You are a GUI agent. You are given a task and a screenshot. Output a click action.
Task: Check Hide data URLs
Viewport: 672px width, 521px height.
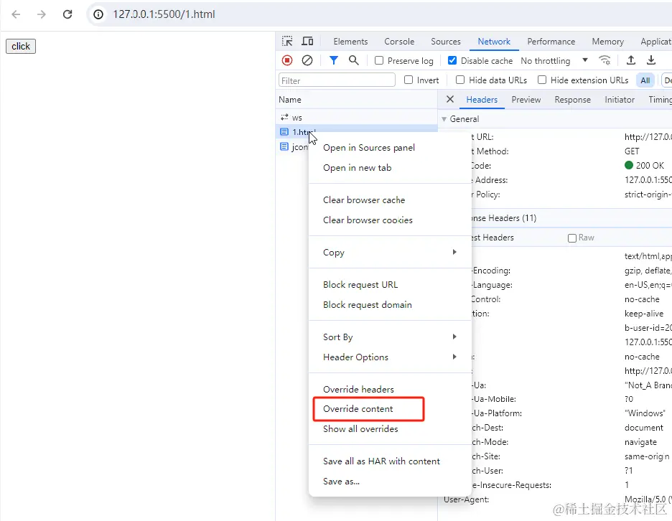[x=460, y=80]
